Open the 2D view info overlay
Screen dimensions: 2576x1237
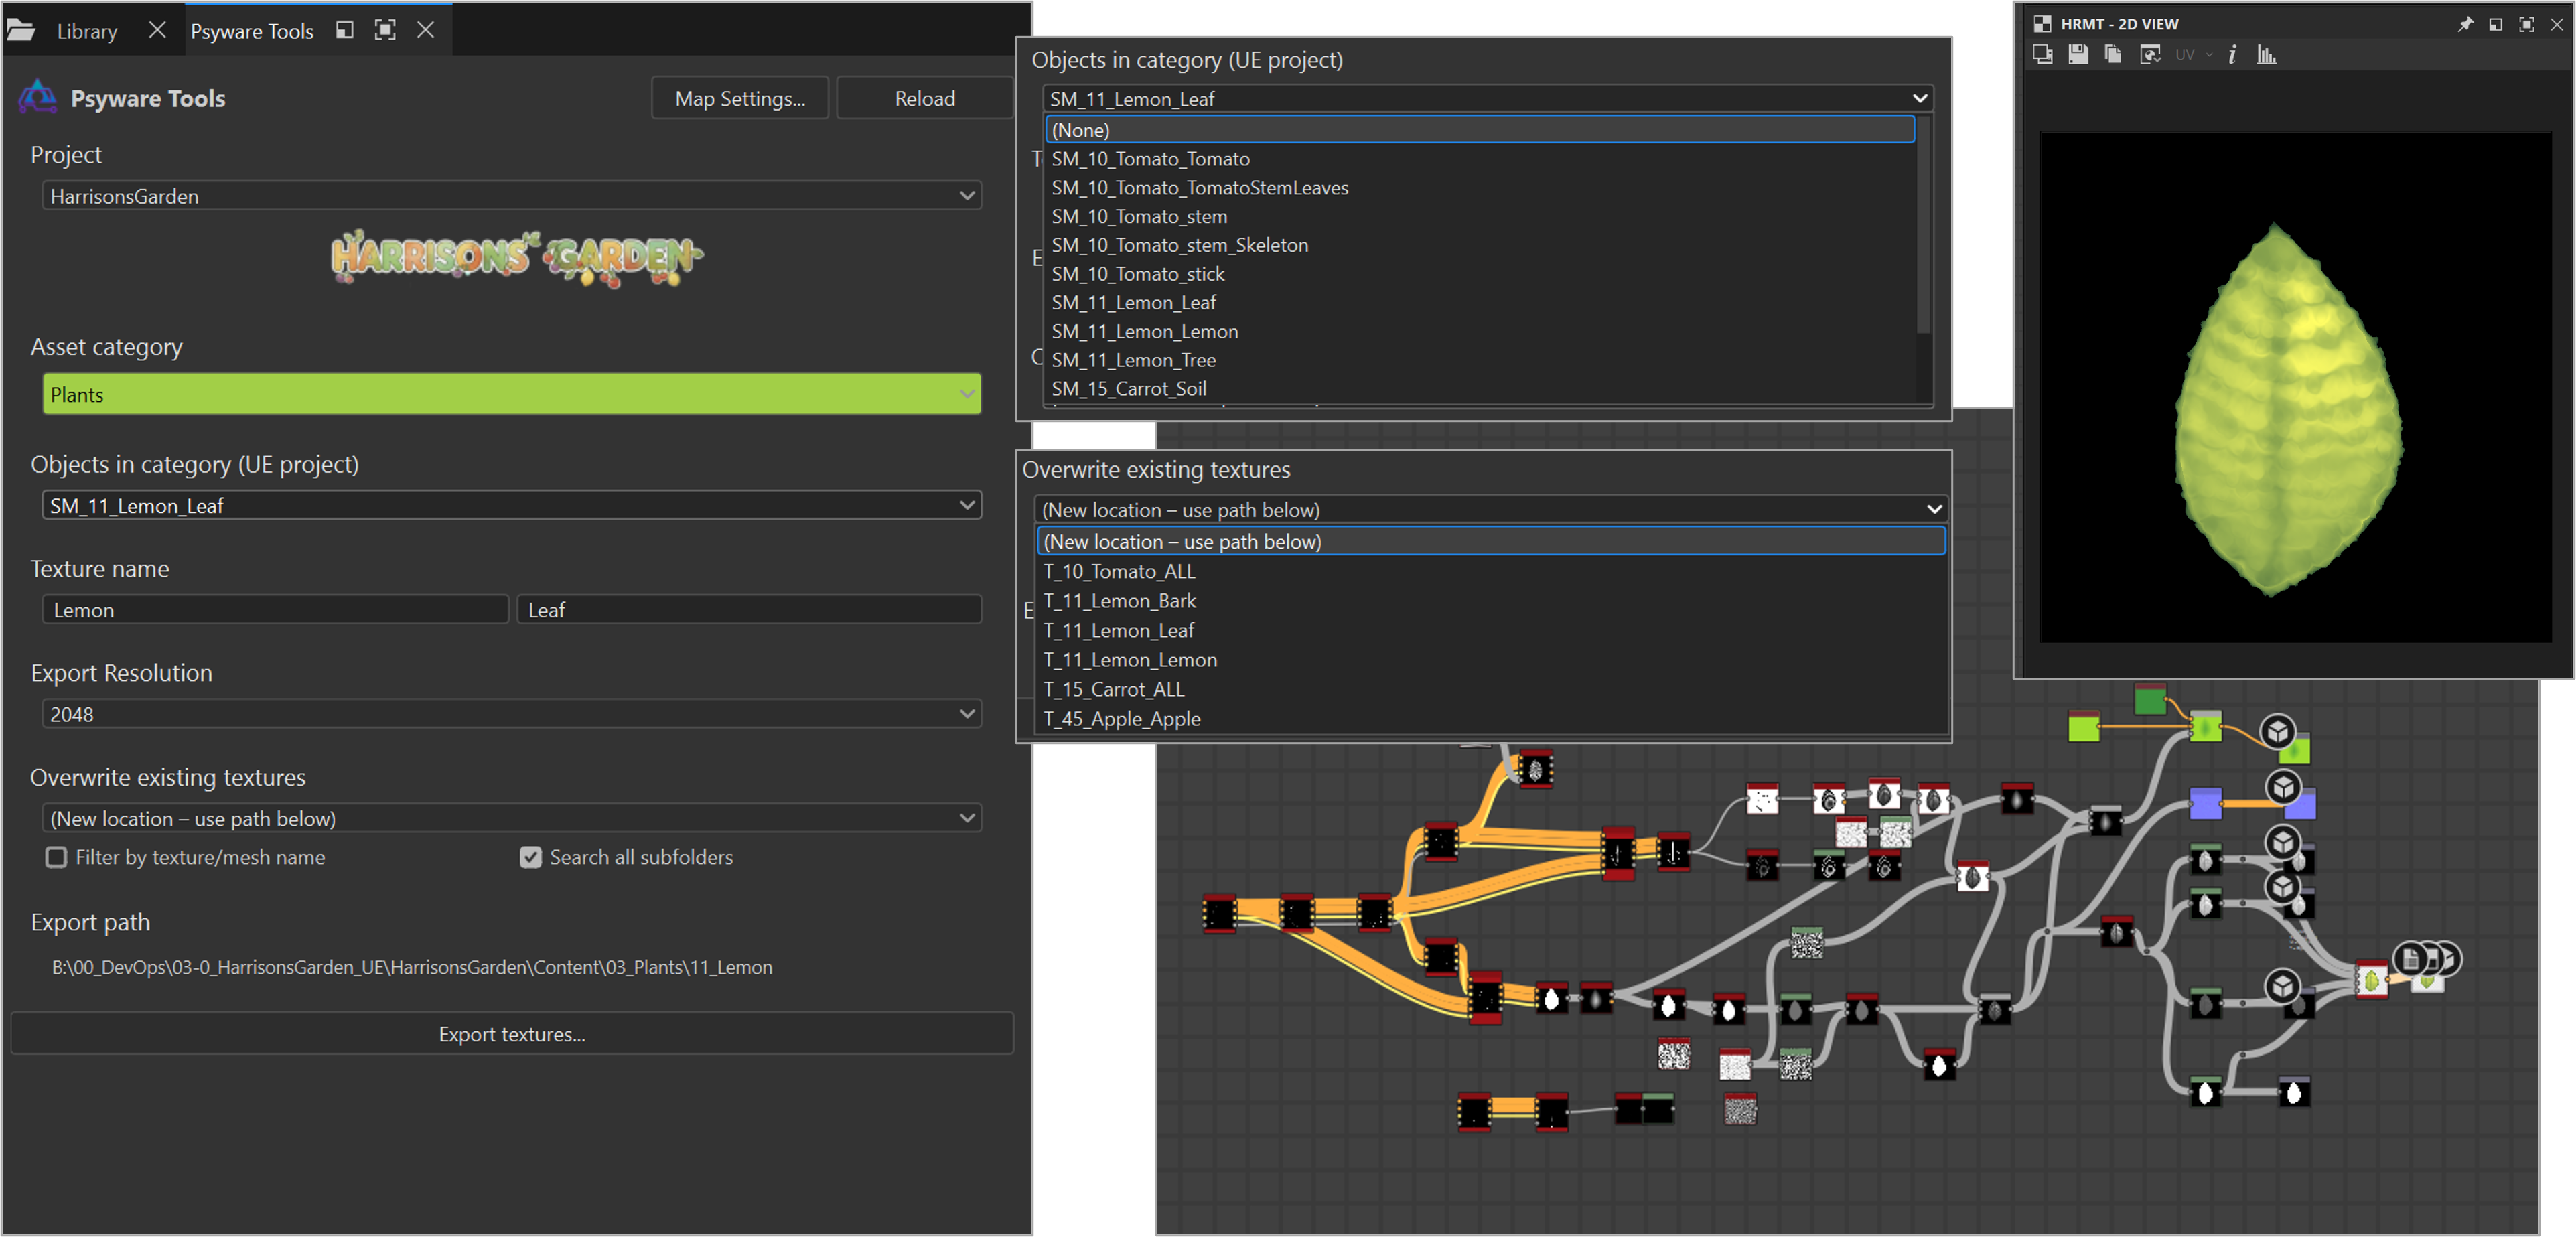pos(2232,55)
